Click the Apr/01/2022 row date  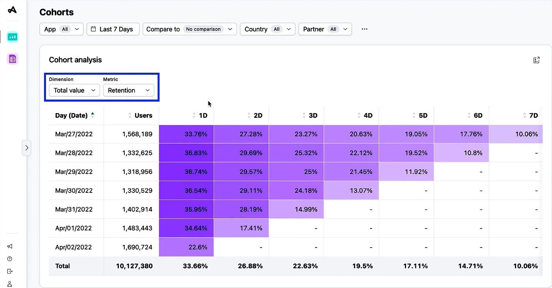pos(73,228)
